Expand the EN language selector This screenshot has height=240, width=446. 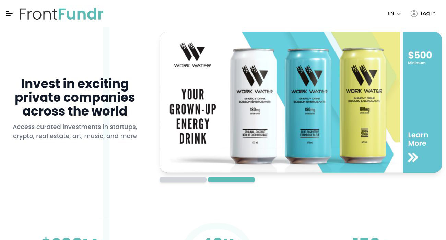click(394, 14)
